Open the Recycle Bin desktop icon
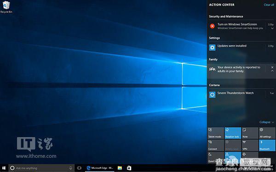Screen dimensions: 276x172 [6, 7]
